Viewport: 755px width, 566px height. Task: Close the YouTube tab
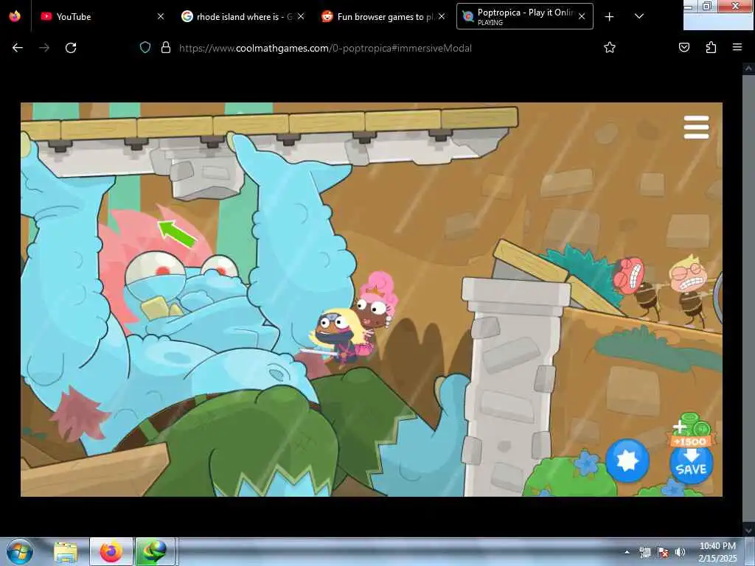[161, 16]
